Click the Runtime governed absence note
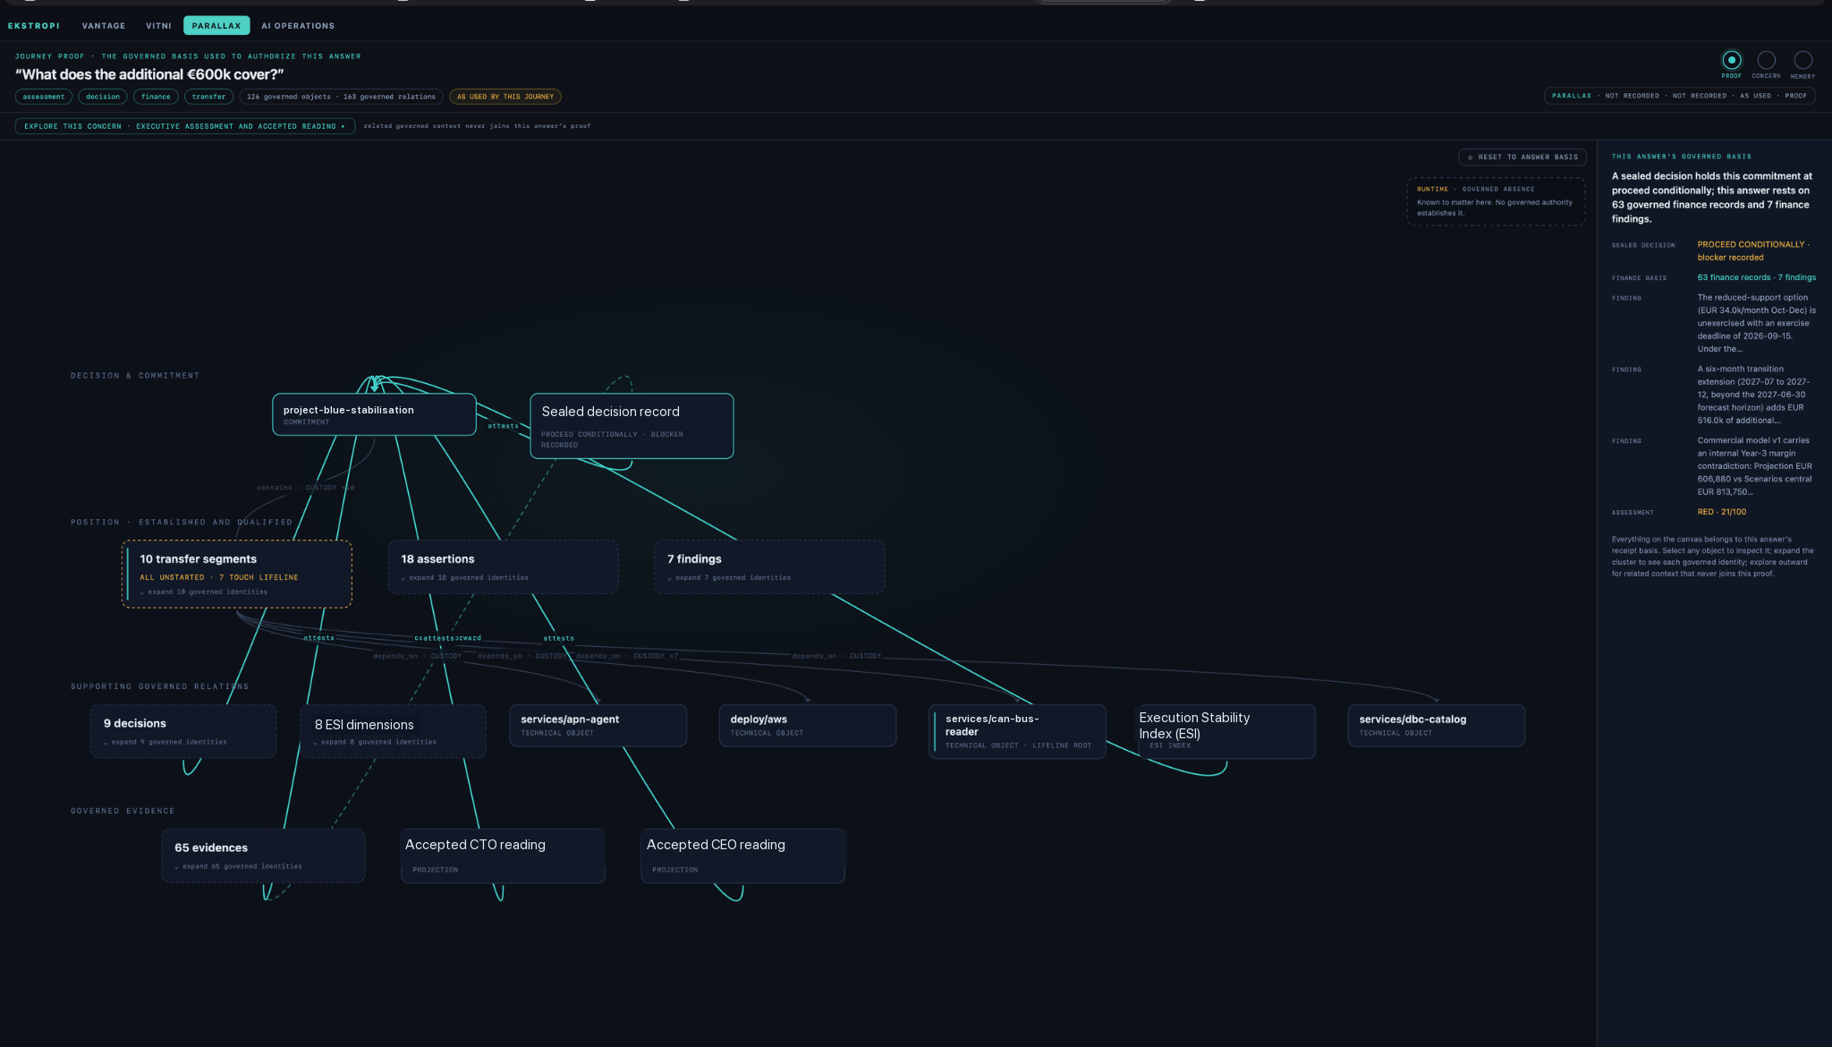1832x1047 pixels. [1496, 201]
